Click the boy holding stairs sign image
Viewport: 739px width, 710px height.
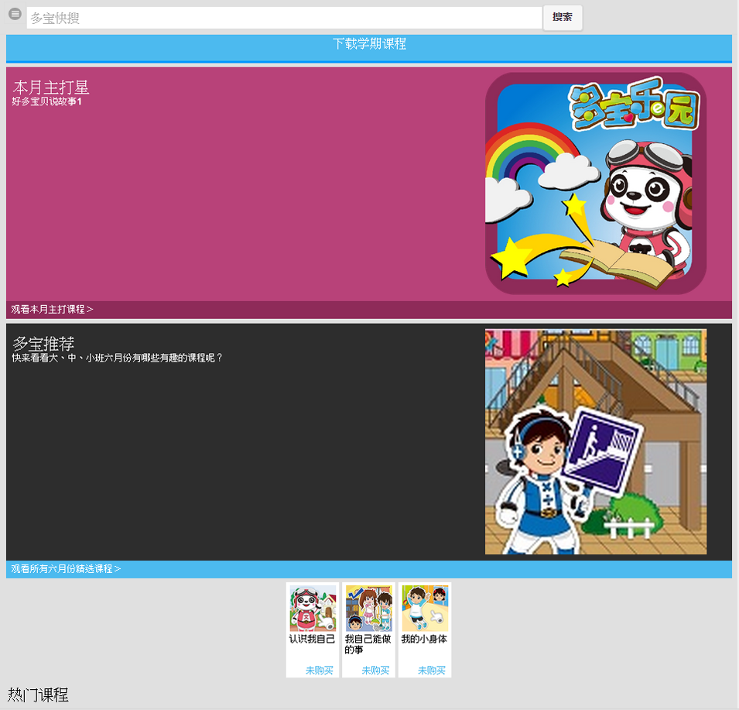(x=595, y=441)
